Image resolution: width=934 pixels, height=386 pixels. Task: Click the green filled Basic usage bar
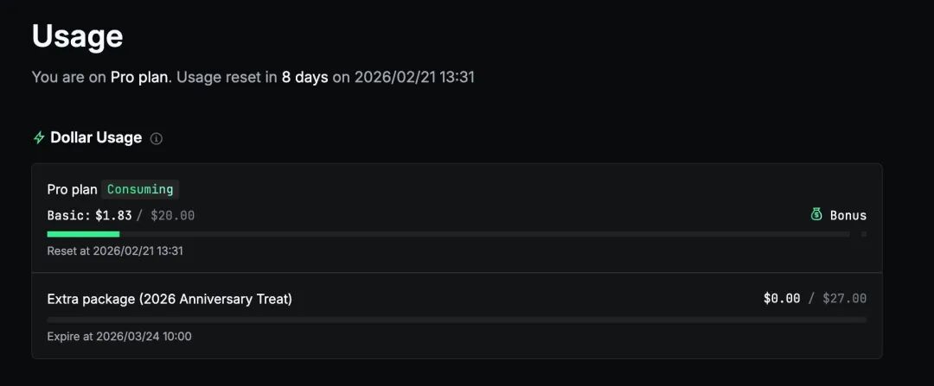pyautogui.click(x=83, y=234)
